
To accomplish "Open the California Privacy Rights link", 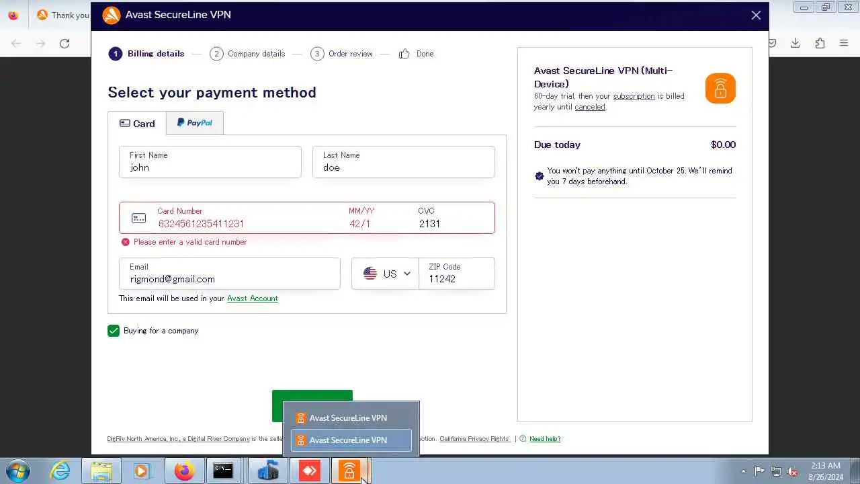I will pyautogui.click(x=474, y=439).
